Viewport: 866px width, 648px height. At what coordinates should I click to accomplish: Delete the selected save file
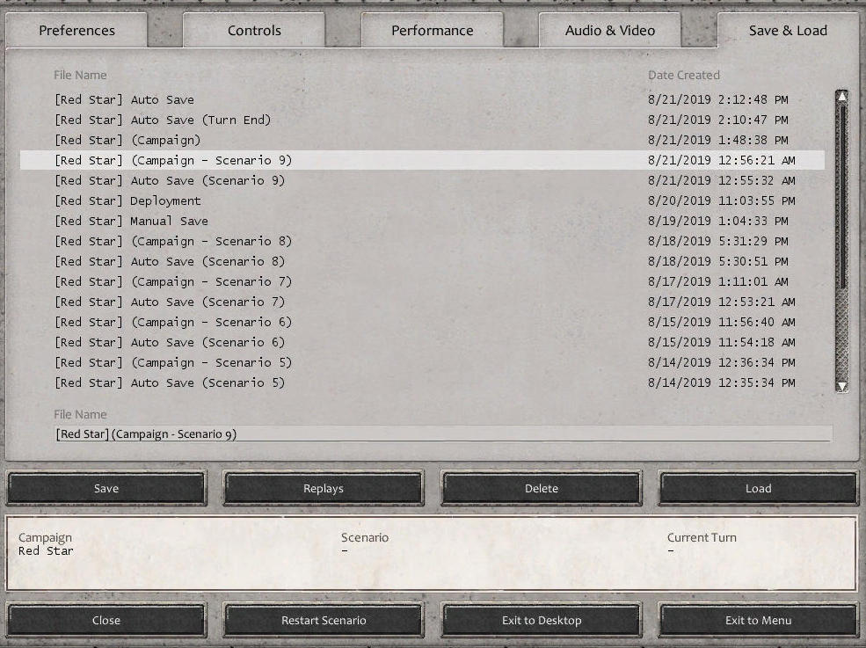coord(541,489)
